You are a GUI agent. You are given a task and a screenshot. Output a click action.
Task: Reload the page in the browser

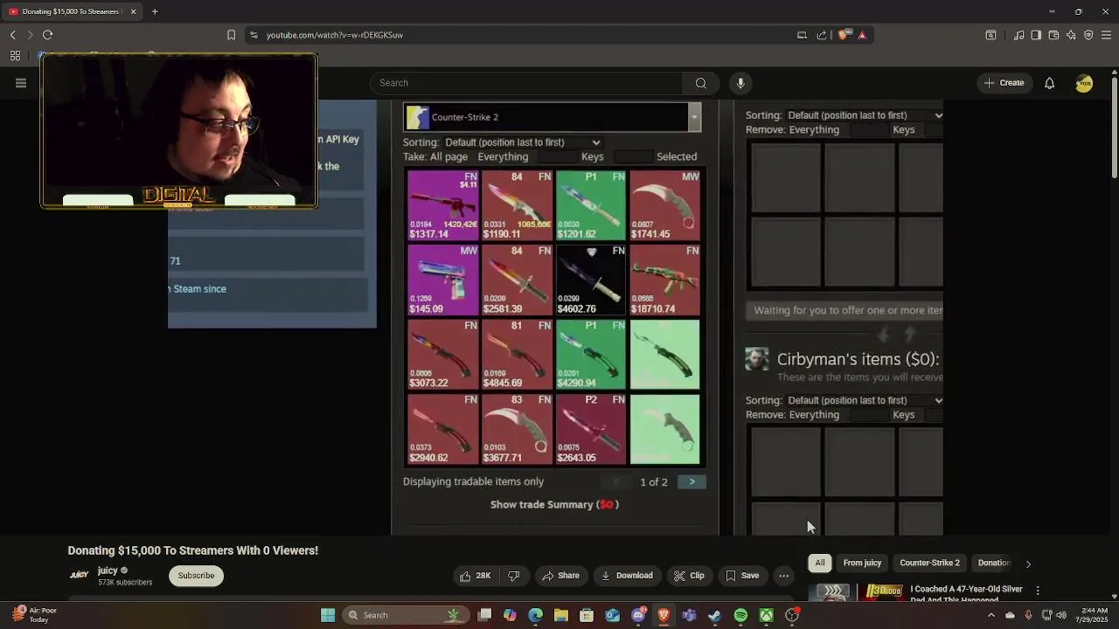pos(47,35)
